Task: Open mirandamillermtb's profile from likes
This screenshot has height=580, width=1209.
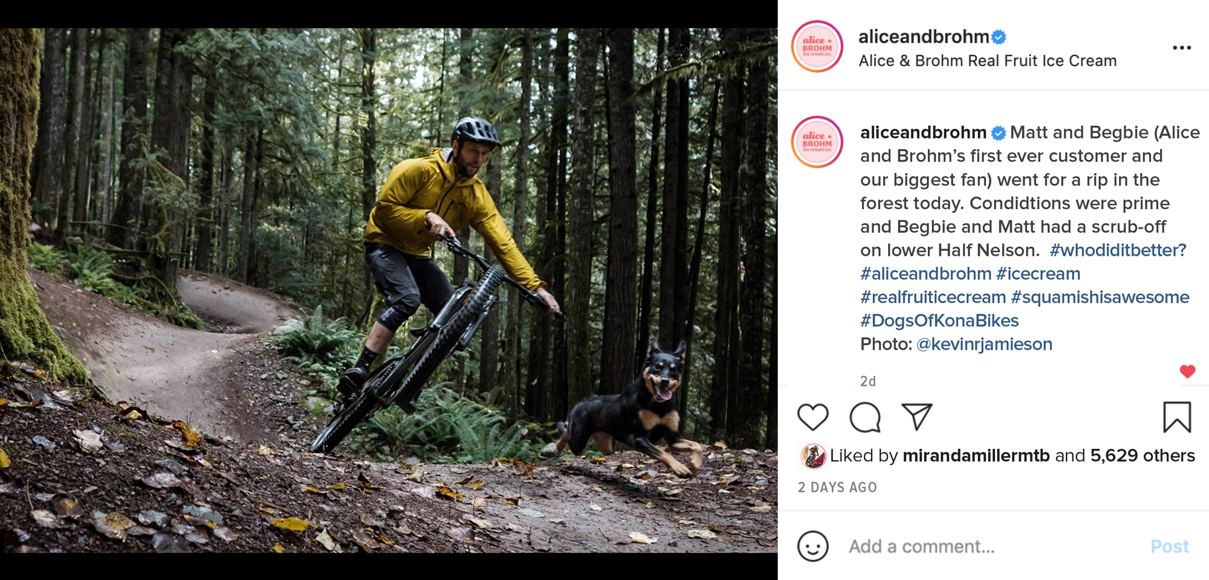Action: [x=976, y=455]
